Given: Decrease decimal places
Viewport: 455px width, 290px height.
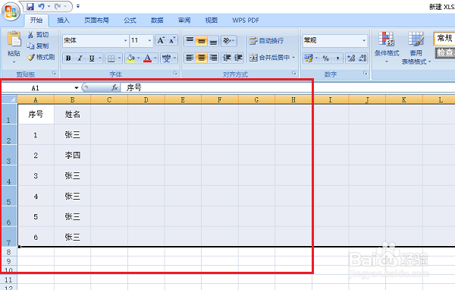Looking at the screenshot, I should point(362,58).
